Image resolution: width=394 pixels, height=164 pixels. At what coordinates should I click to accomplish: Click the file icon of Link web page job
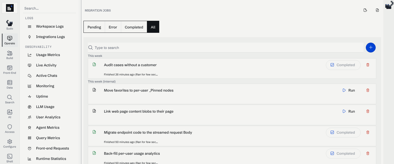tap(94, 111)
